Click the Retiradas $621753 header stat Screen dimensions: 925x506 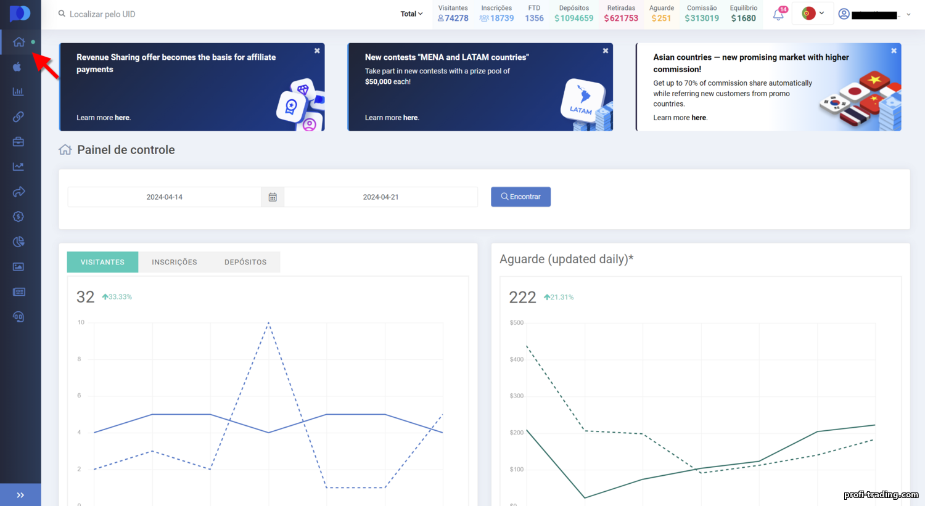pos(621,14)
